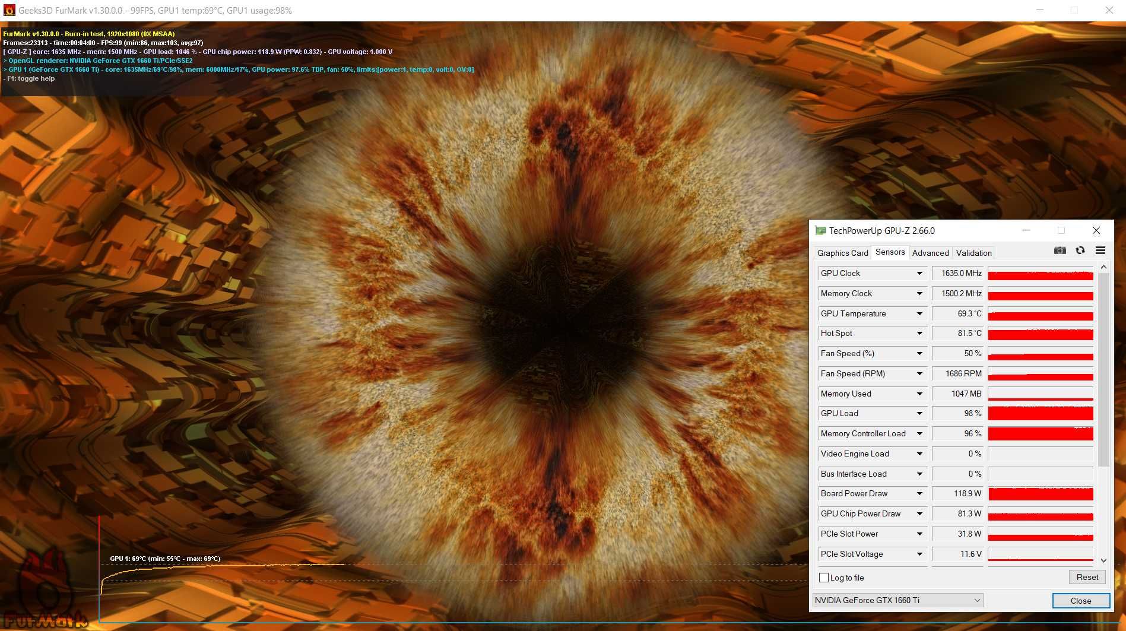The width and height of the screenshot is (1126, 631).
Task: Select the Sensors tab
Action: coord(890,252)
